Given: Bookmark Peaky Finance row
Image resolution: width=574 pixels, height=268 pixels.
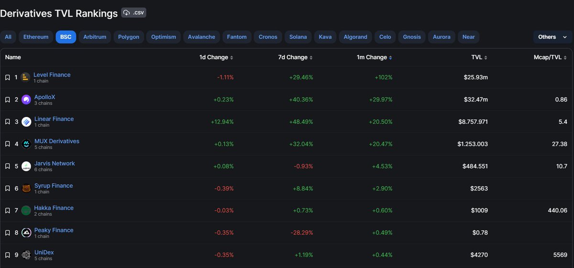Looking at the screenshot, I should pos(8,233).
